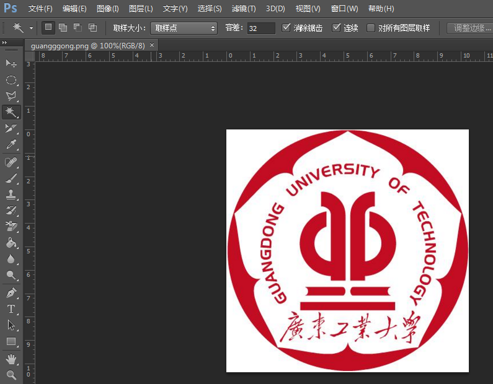493x384 pixels.
Task: Select the Horizontal Type tool
Action: point(11,309)
